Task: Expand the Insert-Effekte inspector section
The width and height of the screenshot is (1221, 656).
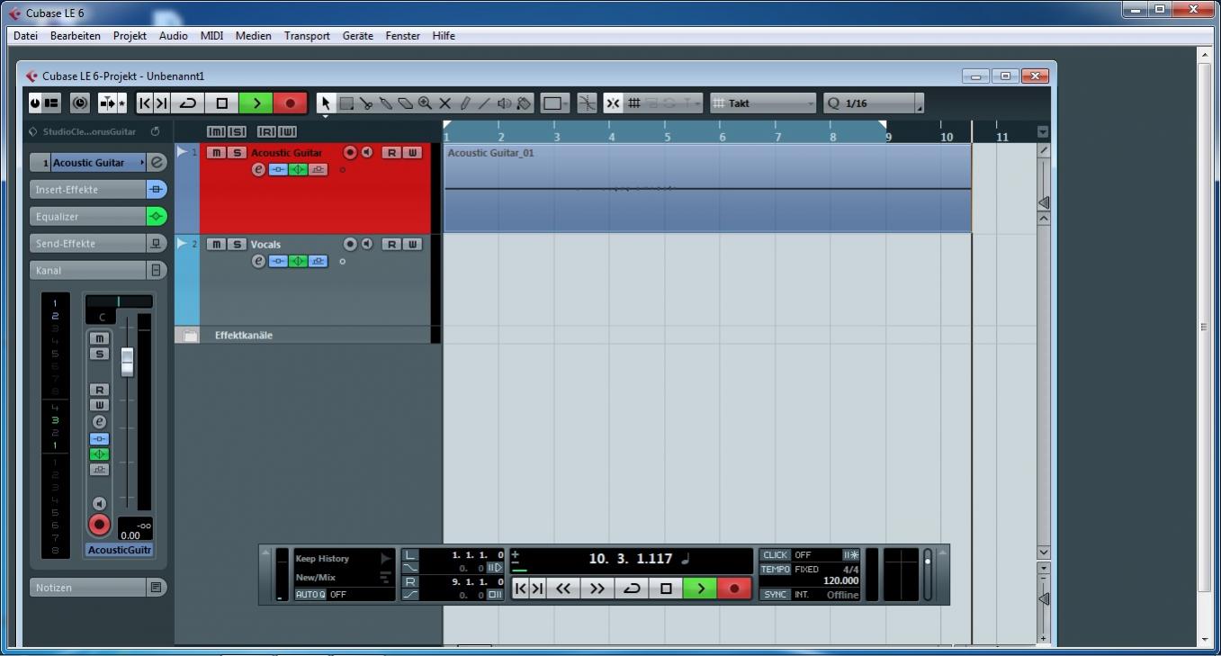Action: click(88, 190)
